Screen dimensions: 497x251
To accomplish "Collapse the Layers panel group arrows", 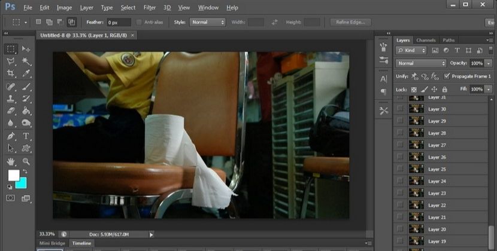I will point(491,33).
